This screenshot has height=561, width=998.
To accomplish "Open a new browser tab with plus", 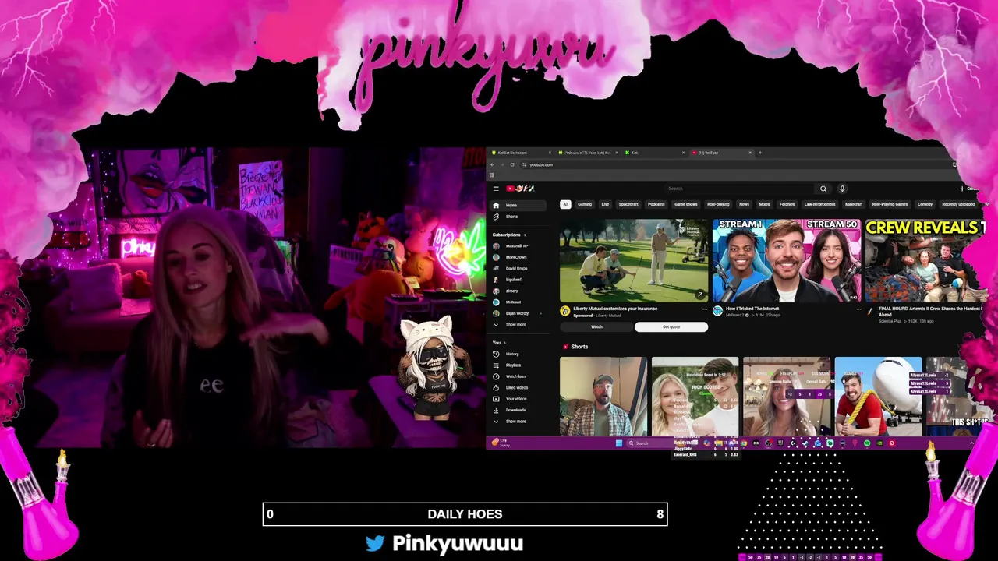I will 760,153.
